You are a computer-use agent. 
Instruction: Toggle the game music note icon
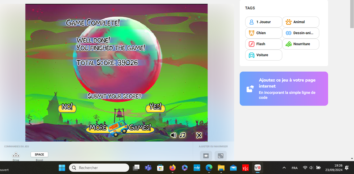coord(183,135)
